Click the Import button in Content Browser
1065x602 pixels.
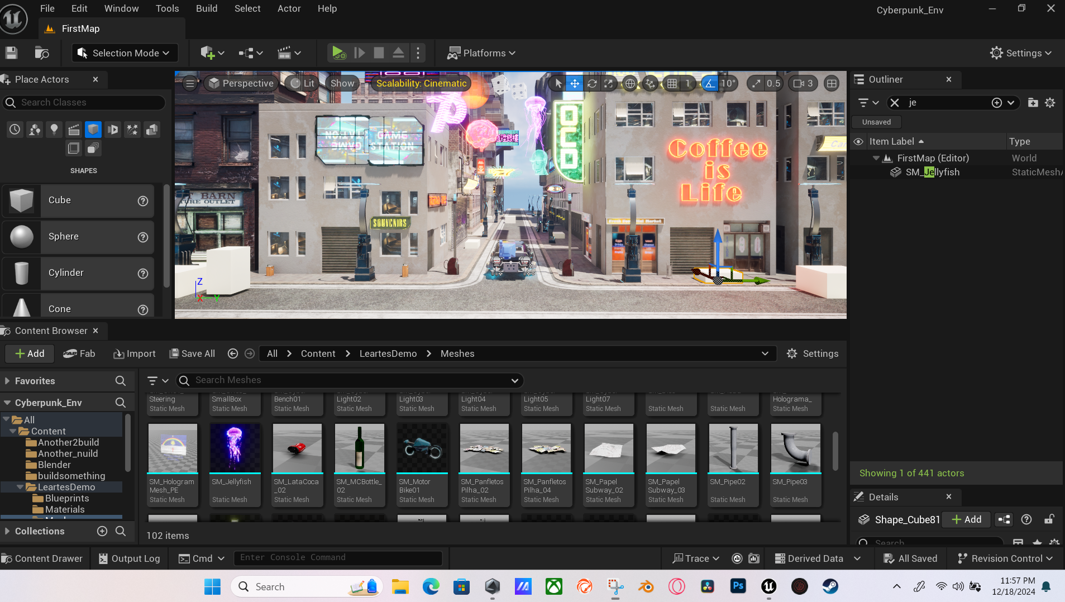tap(135, 353)
